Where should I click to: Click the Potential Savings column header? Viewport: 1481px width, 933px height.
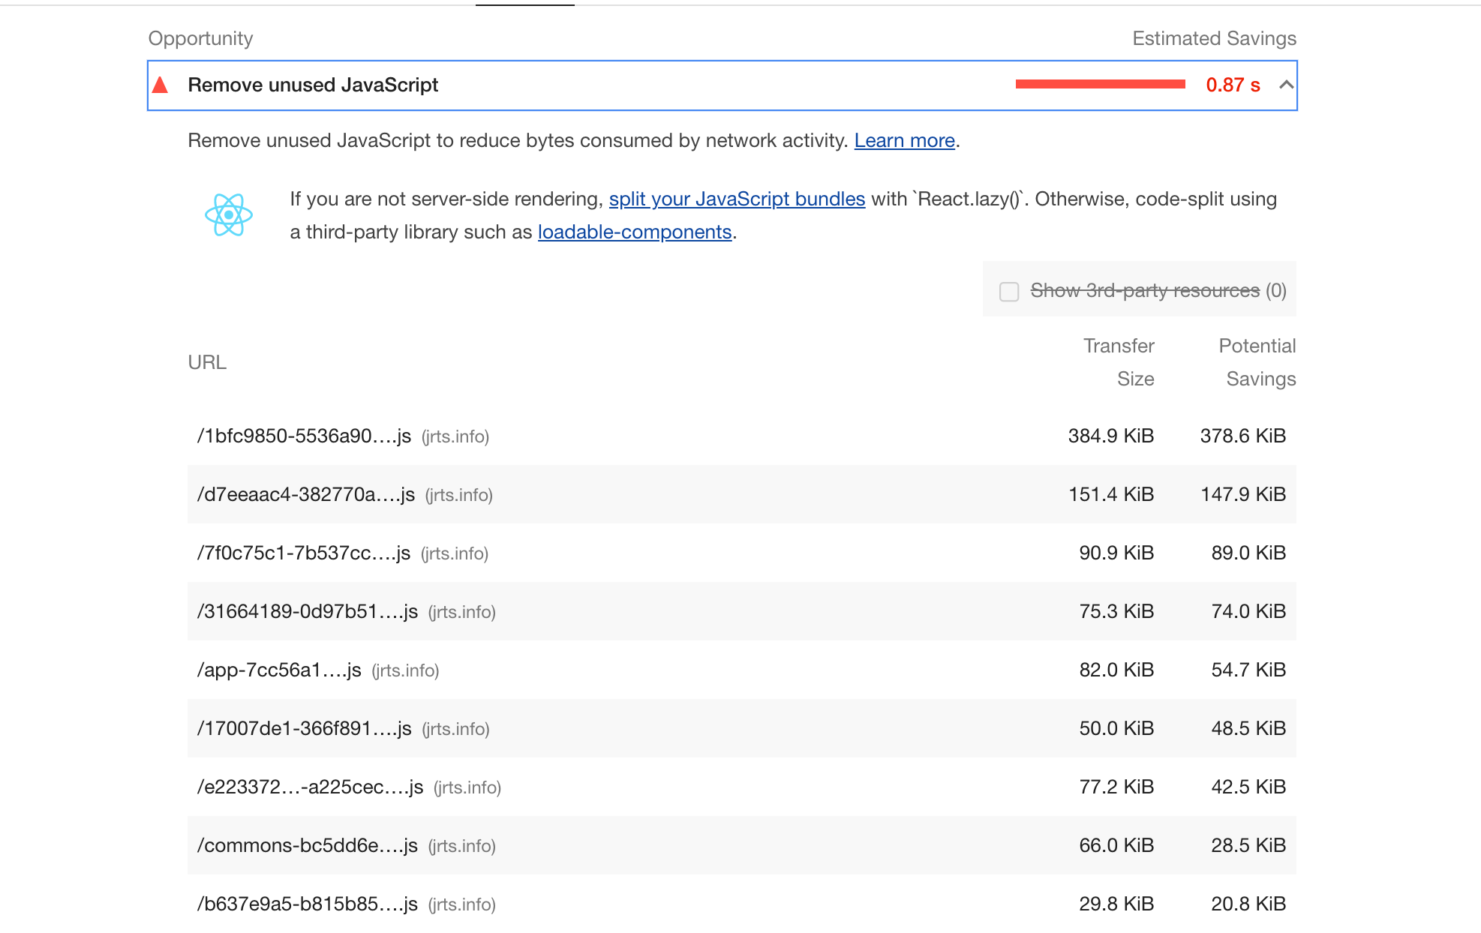coord(1258,362)
